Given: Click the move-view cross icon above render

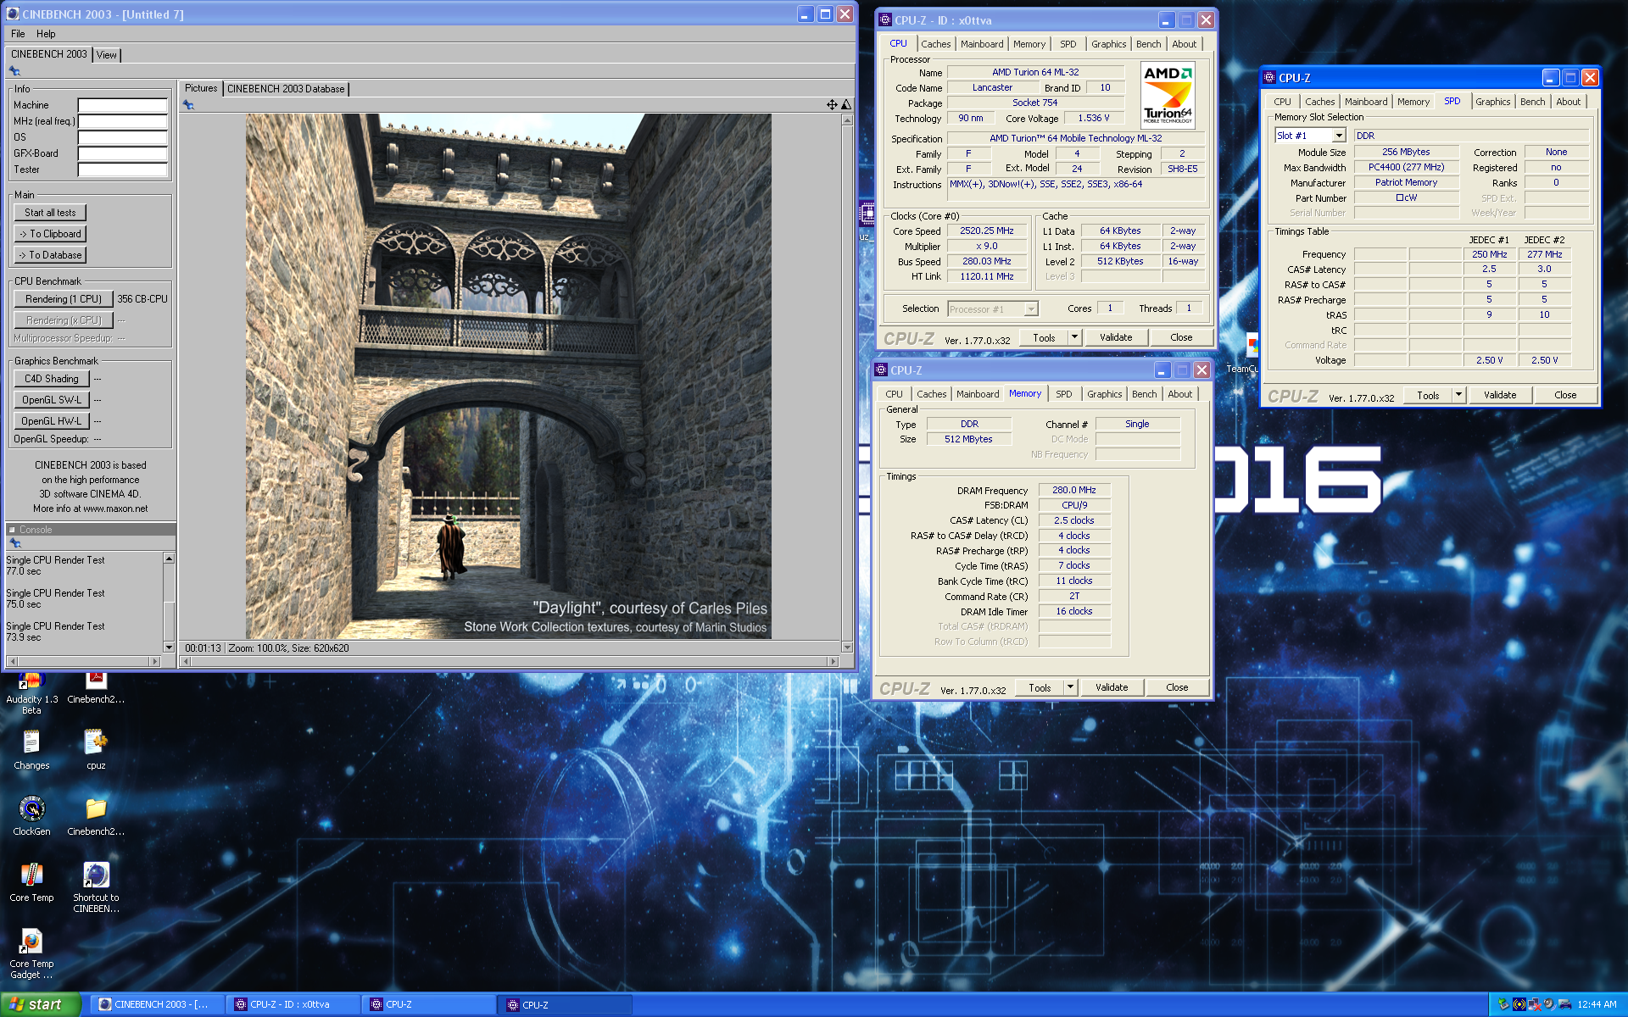Looking at the screenshot, I should tap(832, 104).
